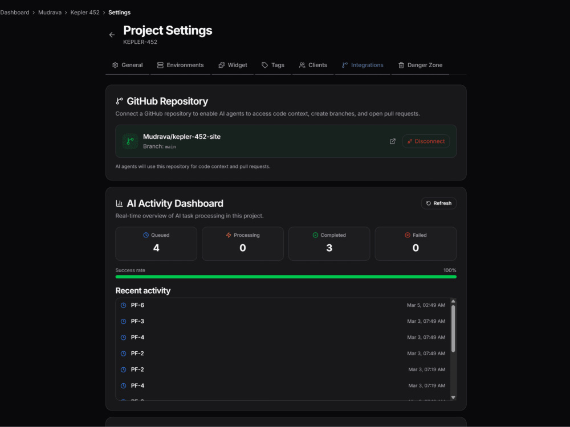This screenshot has width=570, height=427.
Task: Click the Settings breadcrumb item
Action: [x=119, y=13]
